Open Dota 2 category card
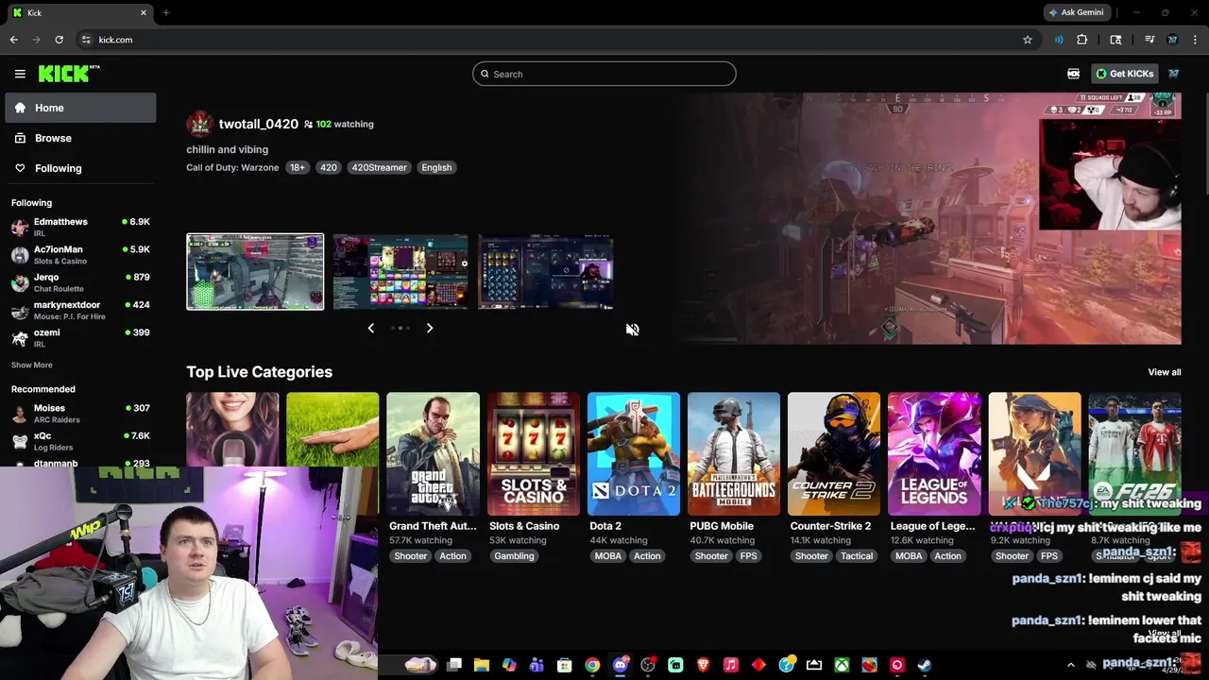 click(x=633, y=454)
